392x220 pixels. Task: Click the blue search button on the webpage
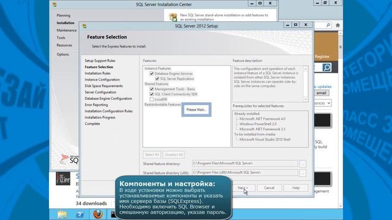pos(326,68)
